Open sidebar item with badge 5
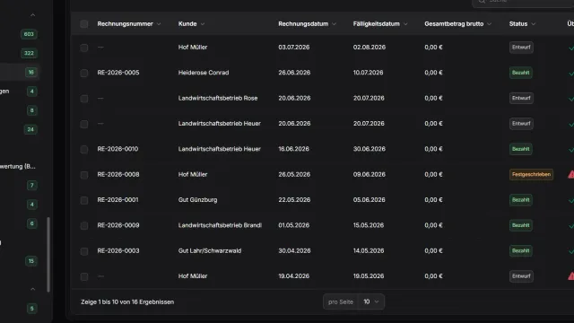Screen dimensions: 574x323 32,309
